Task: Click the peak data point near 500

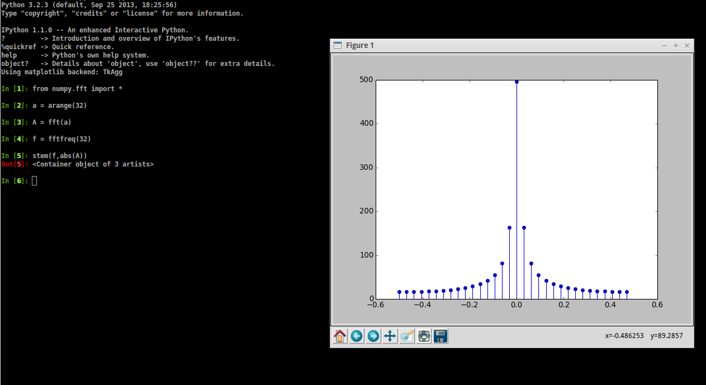Action: point(517,82)
